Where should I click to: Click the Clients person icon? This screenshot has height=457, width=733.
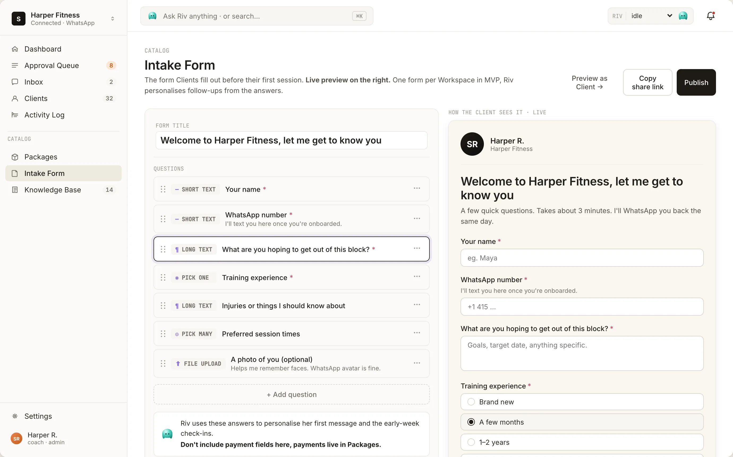point(15,99)
